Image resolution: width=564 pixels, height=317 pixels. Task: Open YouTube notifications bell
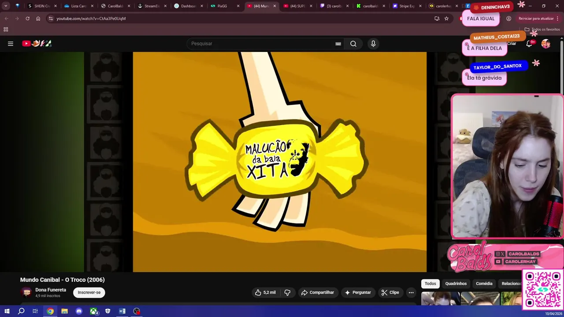tap(529, 44)
